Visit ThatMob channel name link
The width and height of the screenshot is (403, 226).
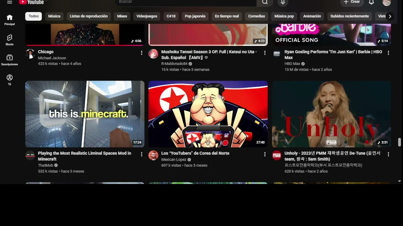[45, 165]
